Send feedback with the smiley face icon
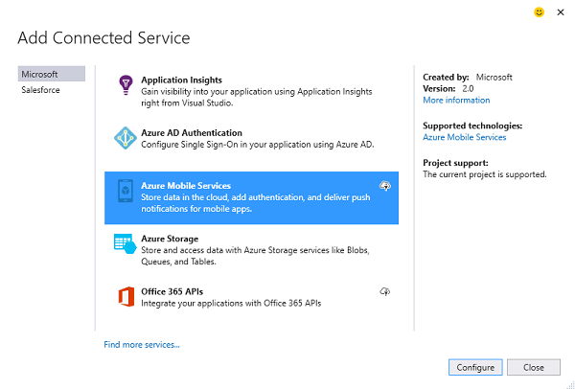 (x=539, y=12)
